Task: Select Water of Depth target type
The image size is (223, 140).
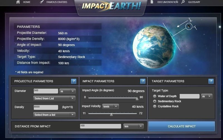Action: [155, 96]
